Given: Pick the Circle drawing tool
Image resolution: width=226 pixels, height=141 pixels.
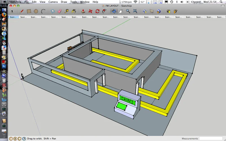Looking at the screenshot, I should coord(36,11).
